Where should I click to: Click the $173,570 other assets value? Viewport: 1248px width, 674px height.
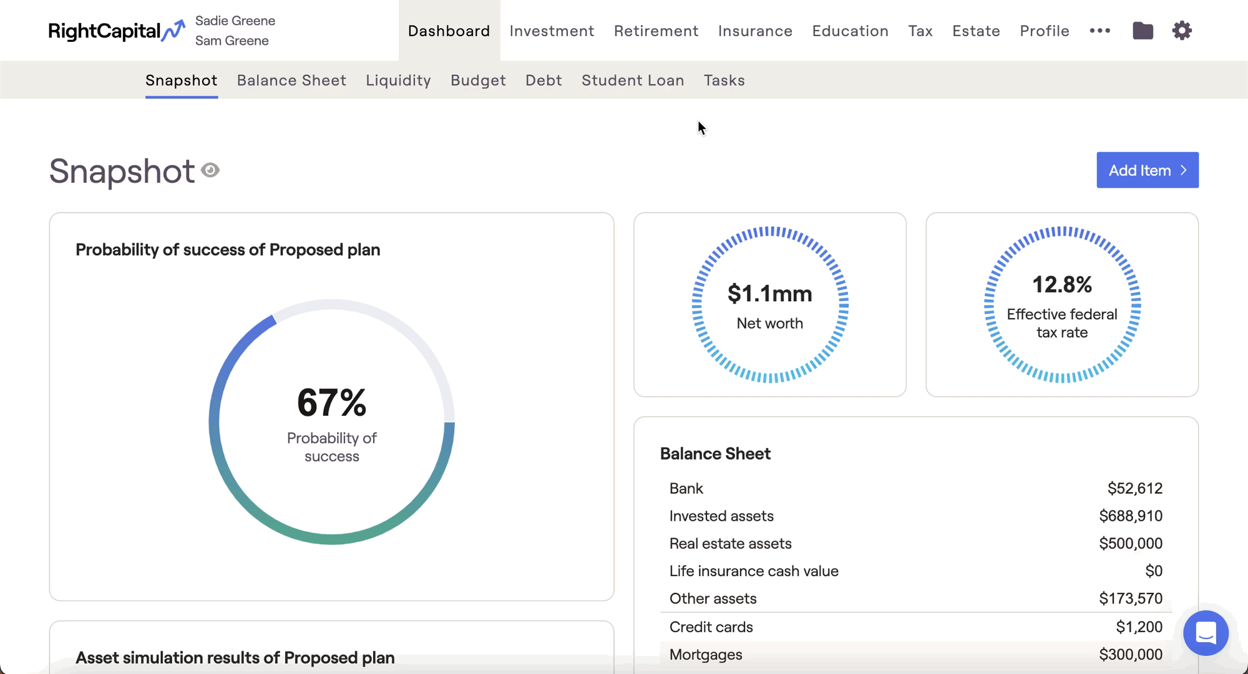1131,598
